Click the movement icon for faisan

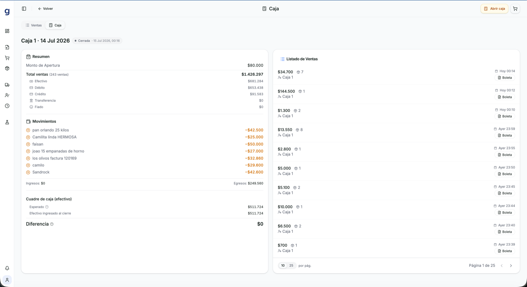pos(28,144)
